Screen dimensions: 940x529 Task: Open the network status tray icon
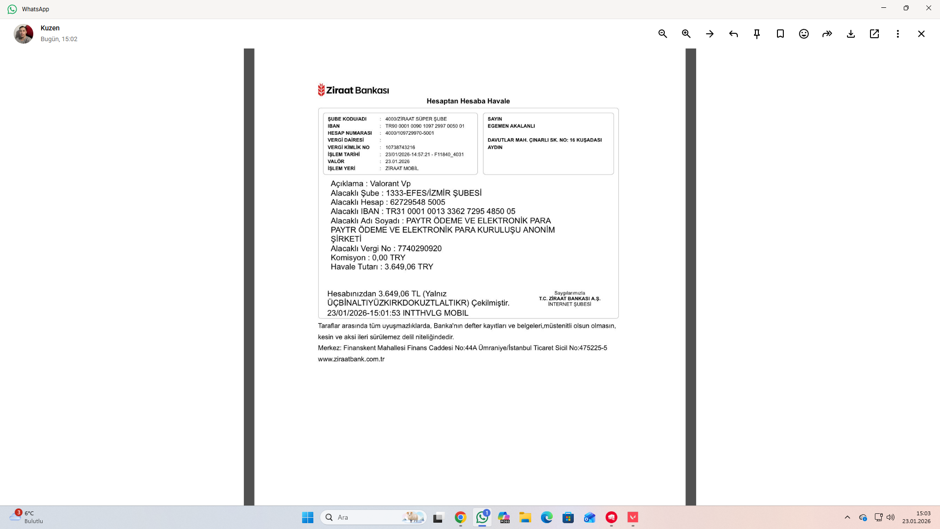pyautogui.click(x=878, y=517)
